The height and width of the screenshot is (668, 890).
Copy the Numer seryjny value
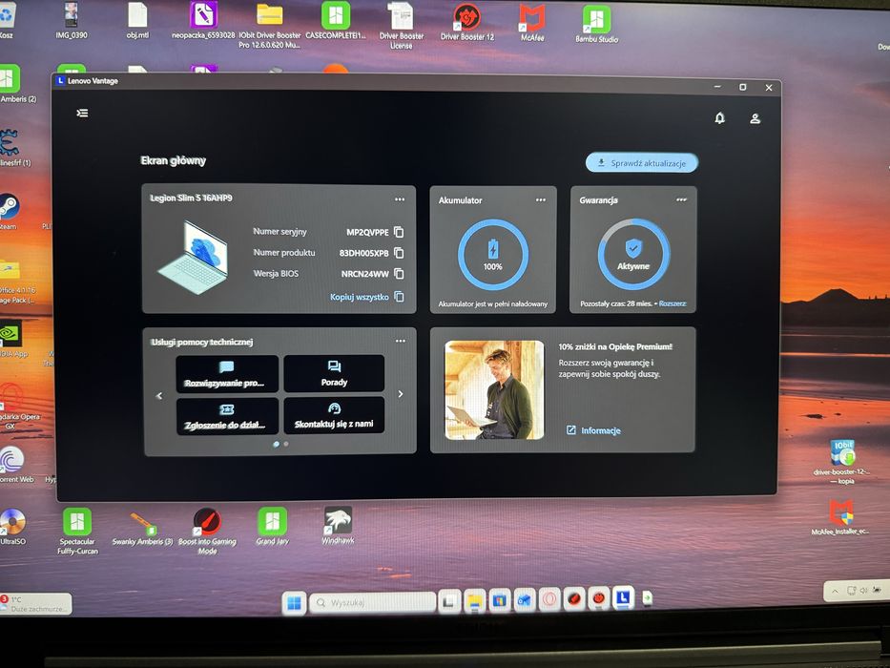coord(399,232)
